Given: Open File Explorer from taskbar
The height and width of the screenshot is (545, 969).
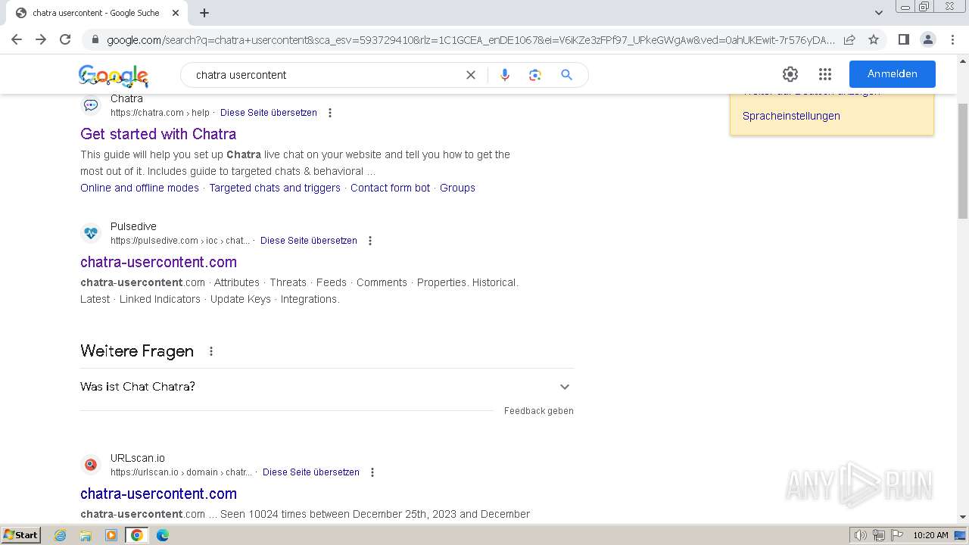Looking at the screenshot, I should [x=86, y=535].
